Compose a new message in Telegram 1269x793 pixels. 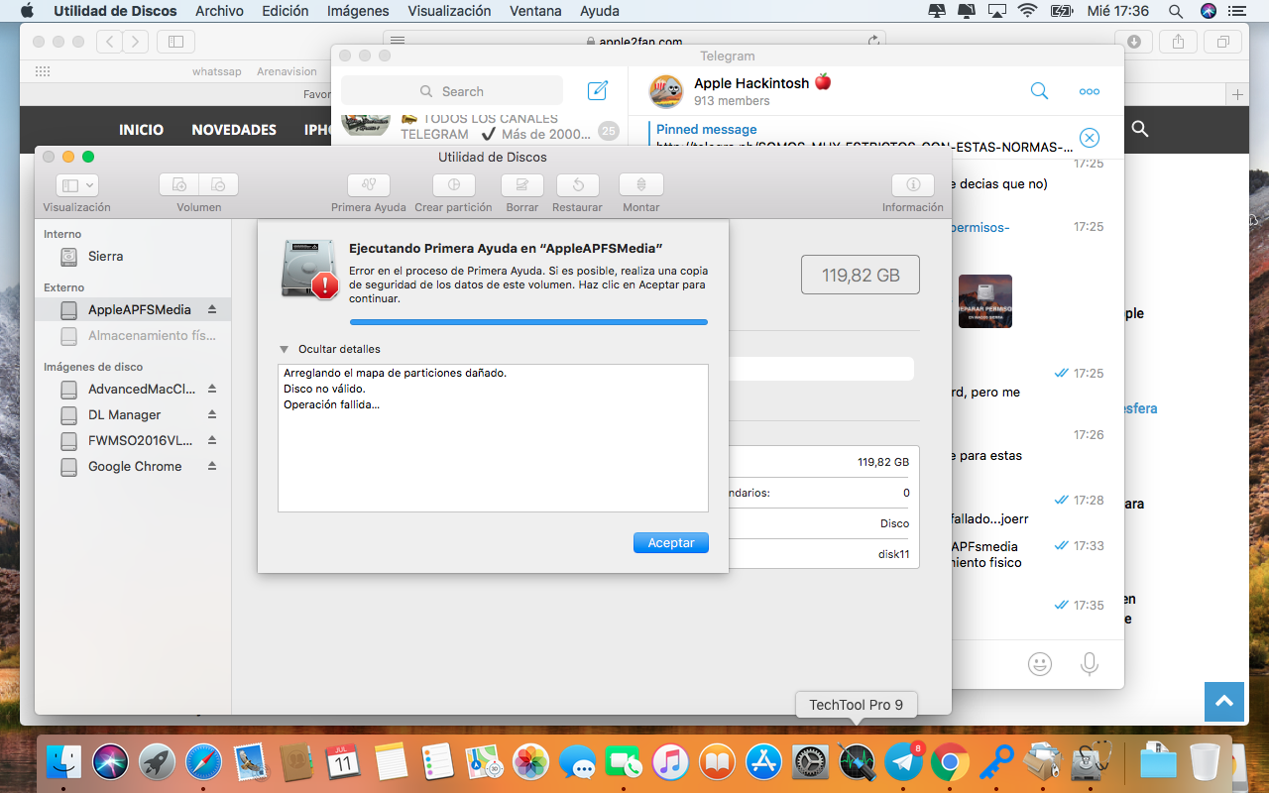[597, 91]
